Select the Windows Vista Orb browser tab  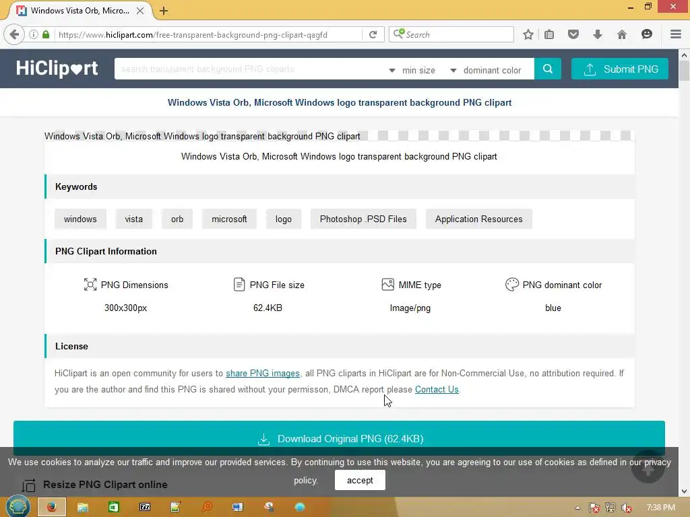[80, 11]
